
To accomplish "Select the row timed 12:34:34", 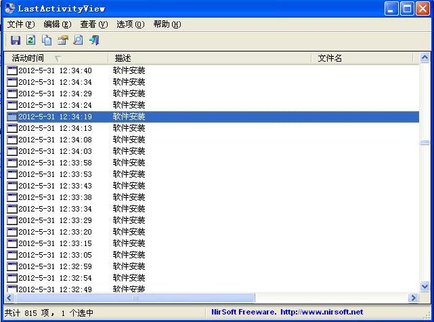I will [213, 82].
